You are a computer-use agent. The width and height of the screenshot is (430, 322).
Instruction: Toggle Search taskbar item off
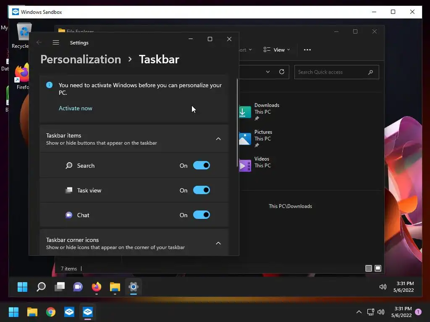[202, 165]
